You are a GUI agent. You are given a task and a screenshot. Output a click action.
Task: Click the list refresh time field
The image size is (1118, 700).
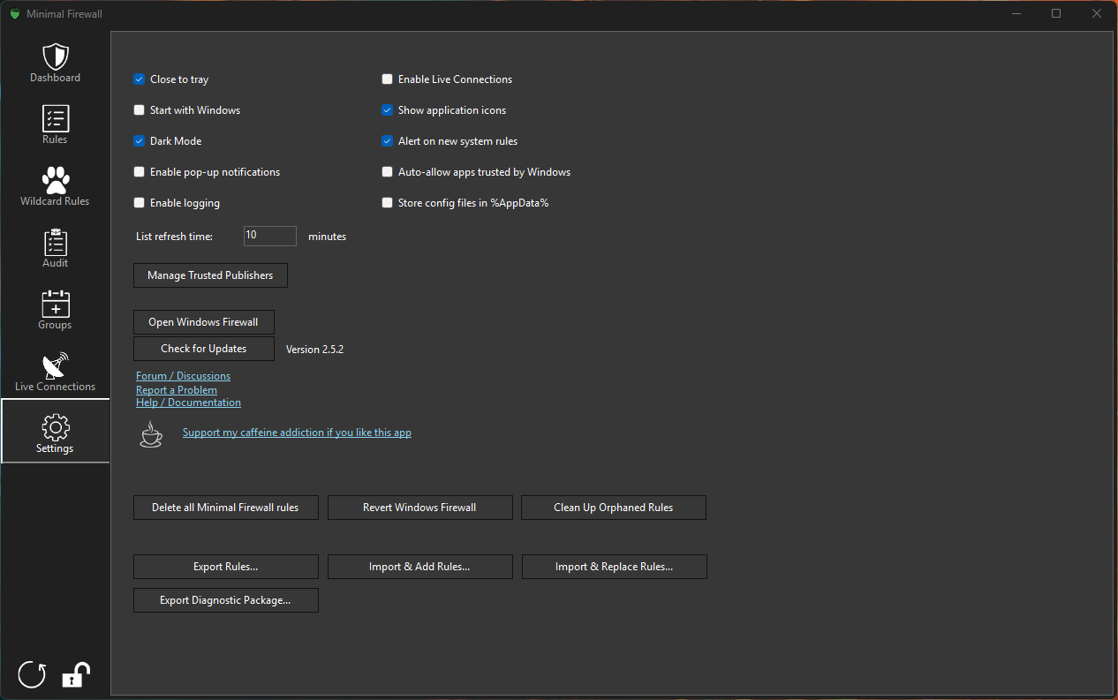coord(269,236)
